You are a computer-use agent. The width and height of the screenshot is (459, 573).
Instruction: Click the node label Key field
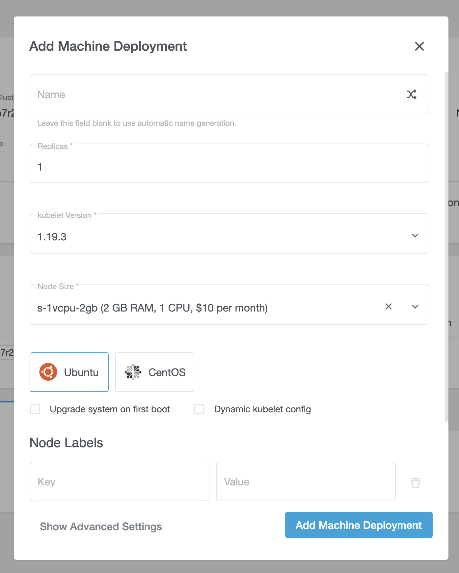coord(119,482)
